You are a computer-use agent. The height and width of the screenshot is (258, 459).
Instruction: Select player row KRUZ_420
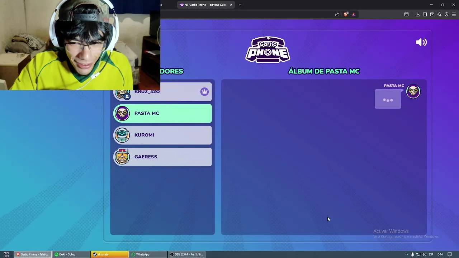coord(162,92)
